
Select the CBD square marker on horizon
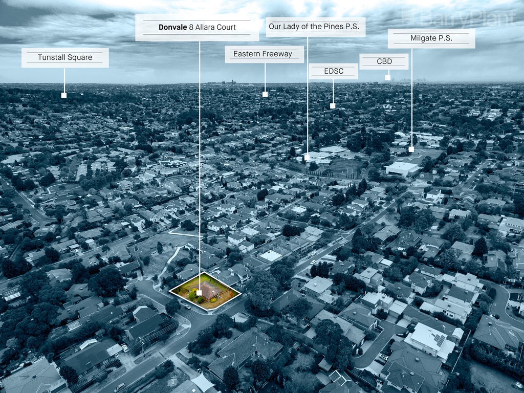[x=388, y=78]
